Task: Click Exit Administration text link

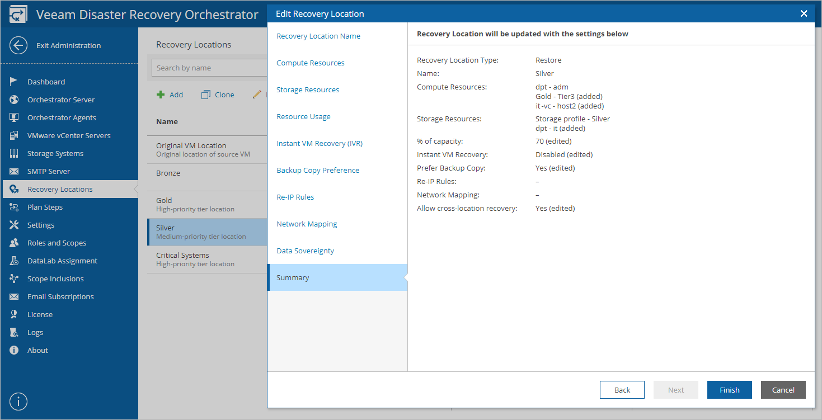Action: (x=69, y=45)
